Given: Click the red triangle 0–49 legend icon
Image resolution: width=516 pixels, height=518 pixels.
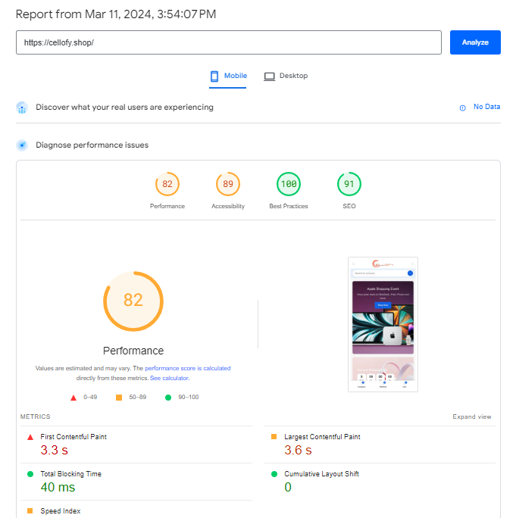Looking at the screenshot, I should click(73, 398).
